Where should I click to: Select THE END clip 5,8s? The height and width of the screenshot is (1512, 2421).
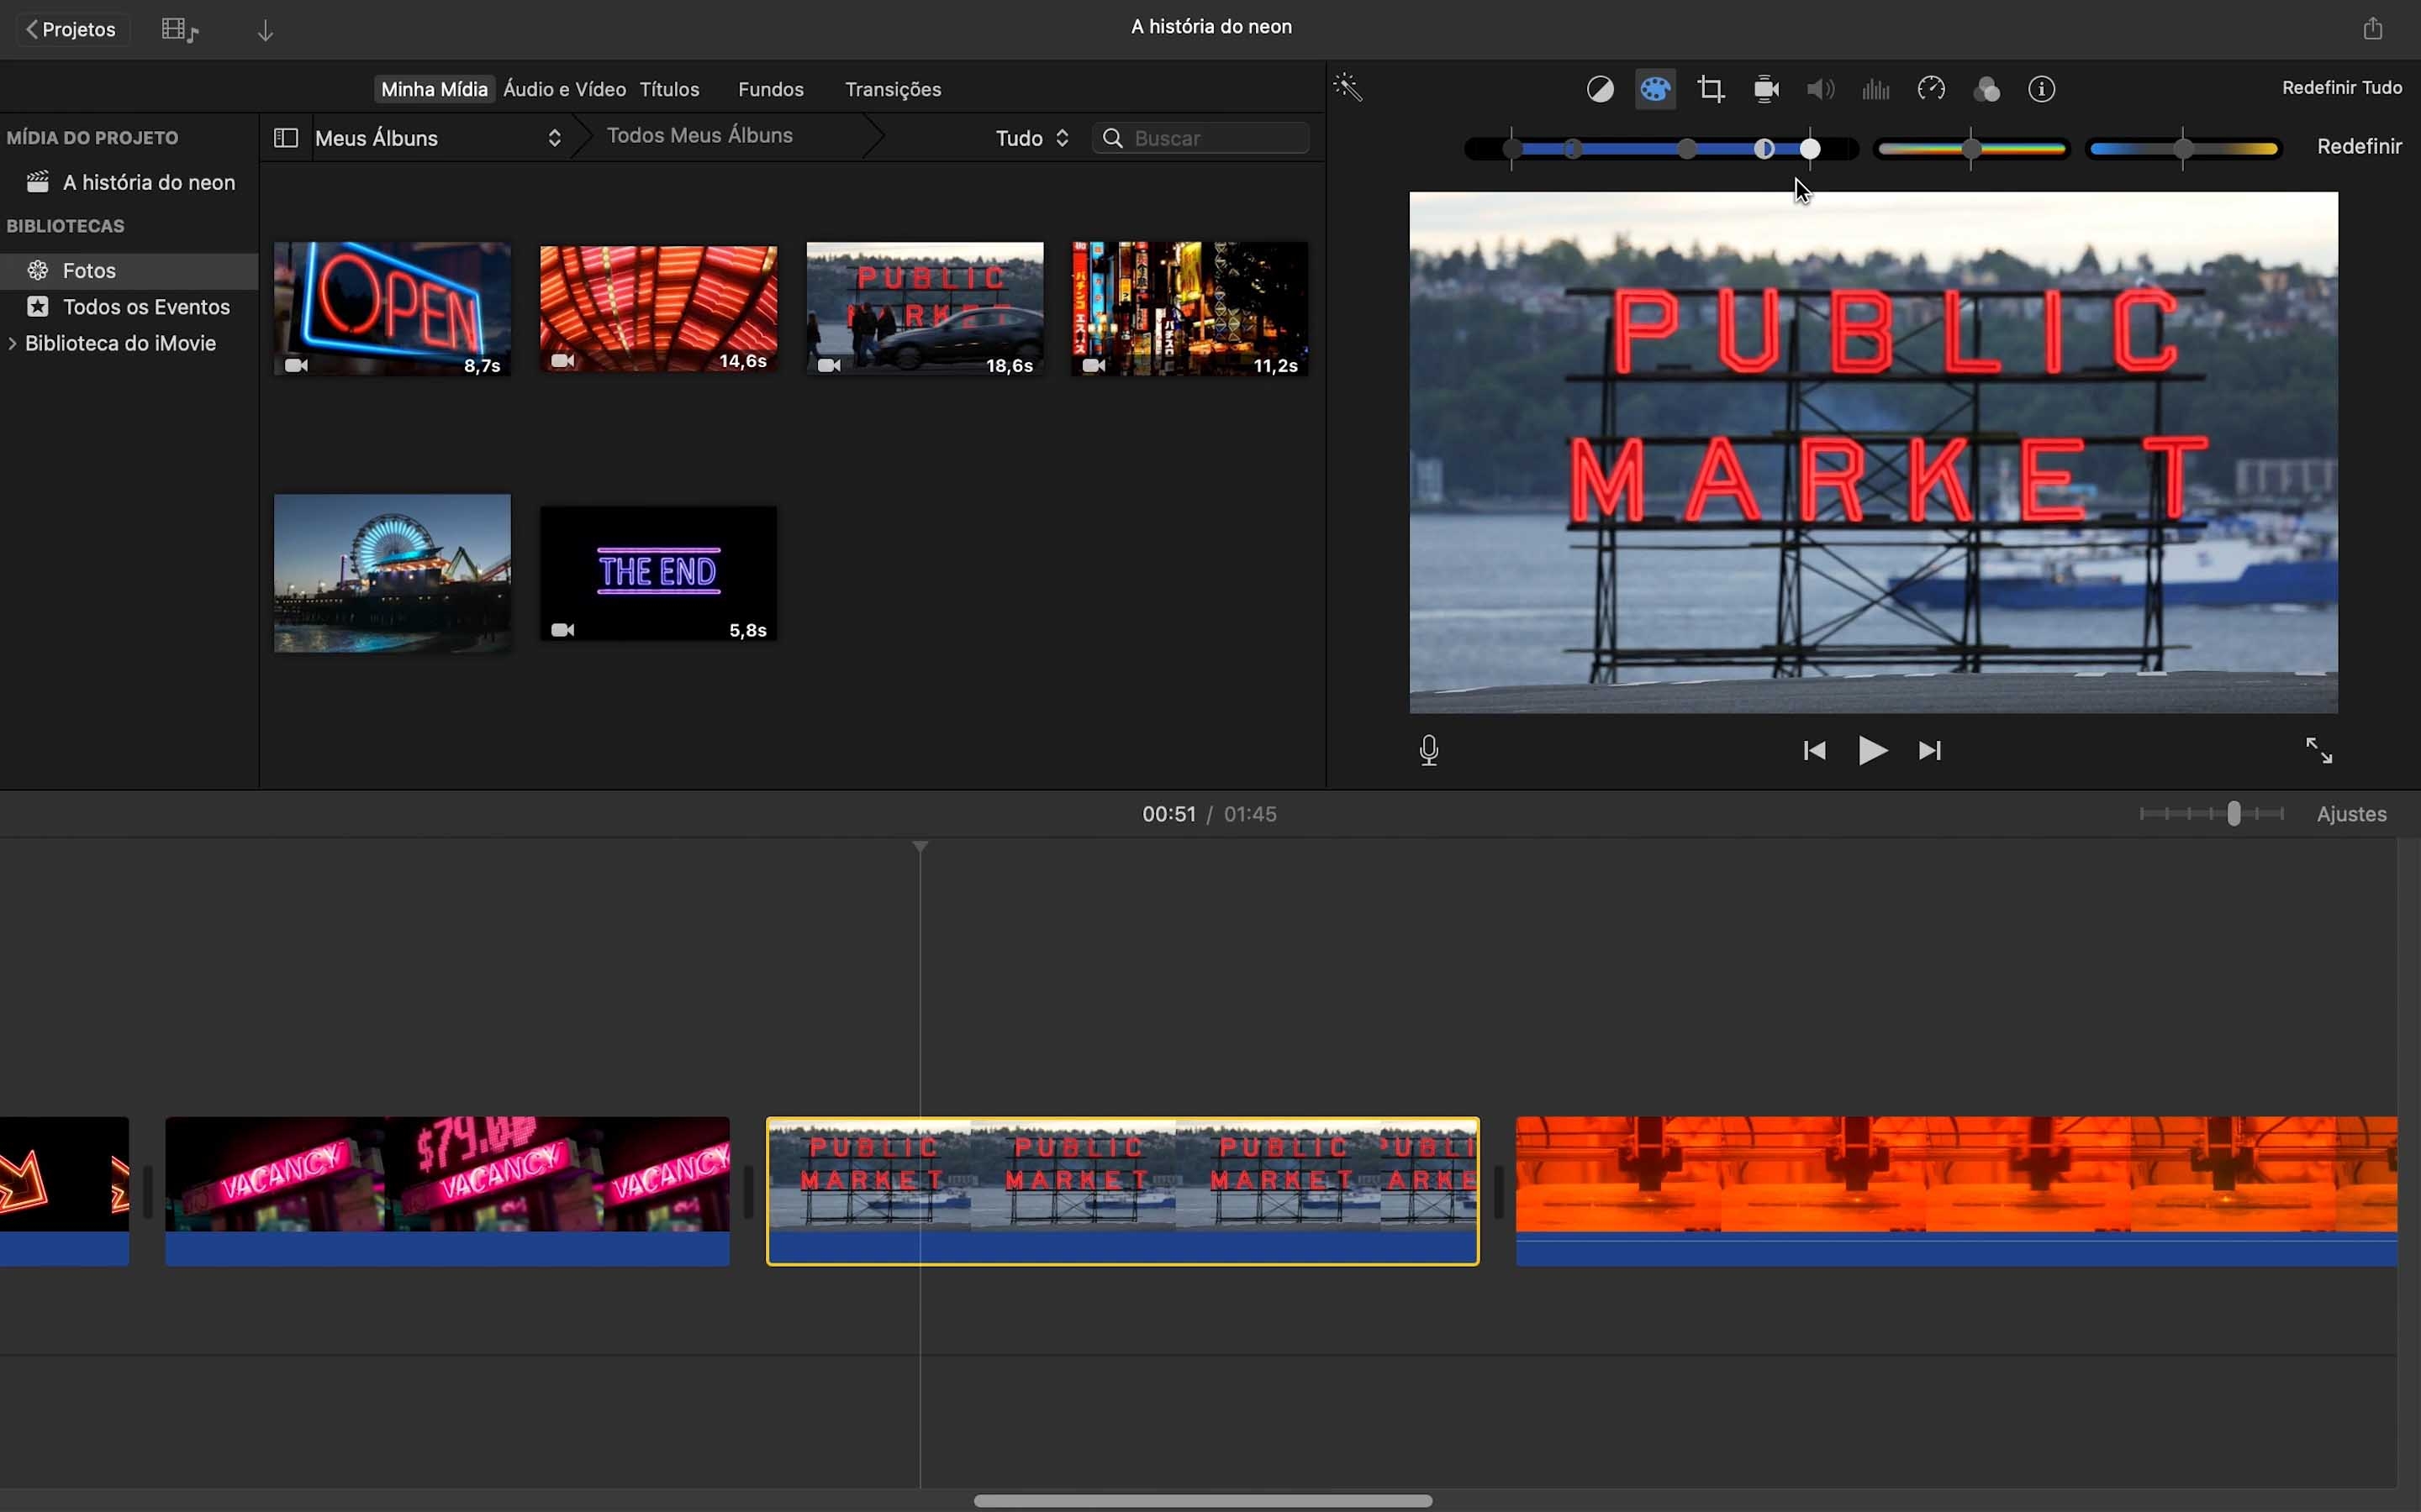[658, 573]
